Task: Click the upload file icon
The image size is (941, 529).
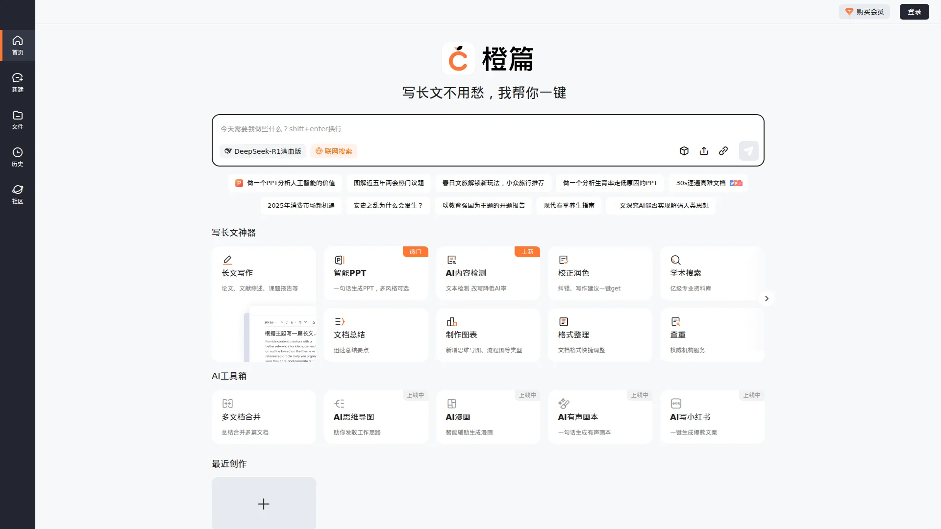Action: pyautogui.click(x=704, y=151)
